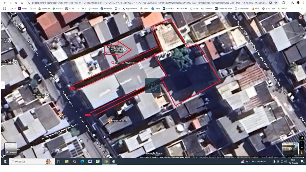Toggle the Camadas layers view
Image resolution: width=306 pixels, height=172 pixels.
(x=11, y=149)
